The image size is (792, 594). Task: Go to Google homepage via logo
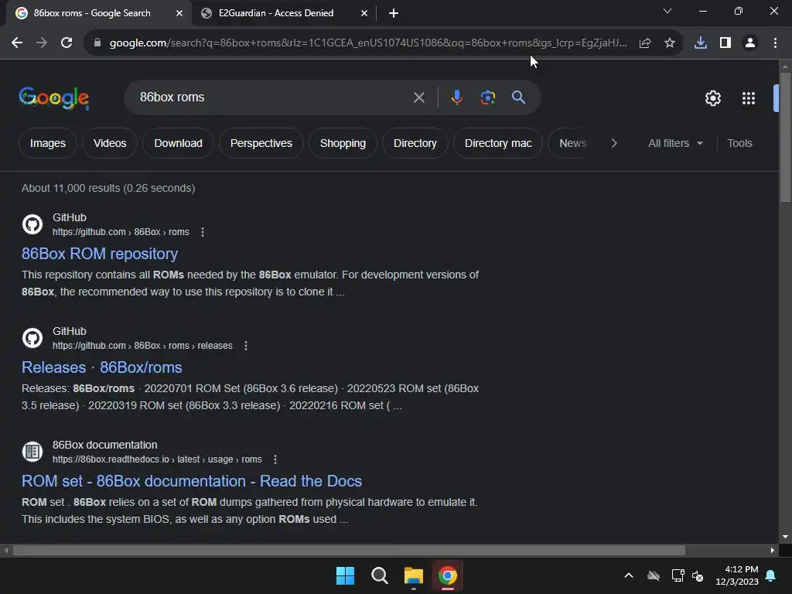pyautogui.click(x=54, y=97)
